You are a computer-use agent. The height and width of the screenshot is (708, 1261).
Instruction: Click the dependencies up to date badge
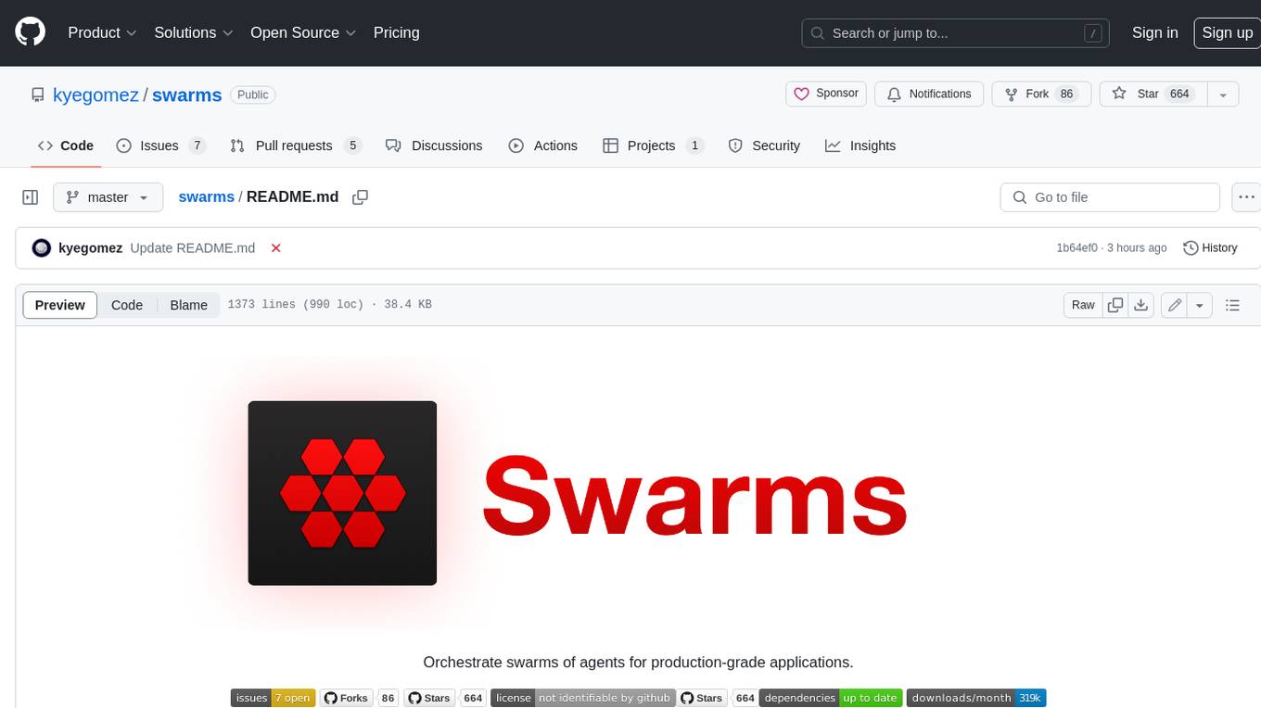pos(831,698)
